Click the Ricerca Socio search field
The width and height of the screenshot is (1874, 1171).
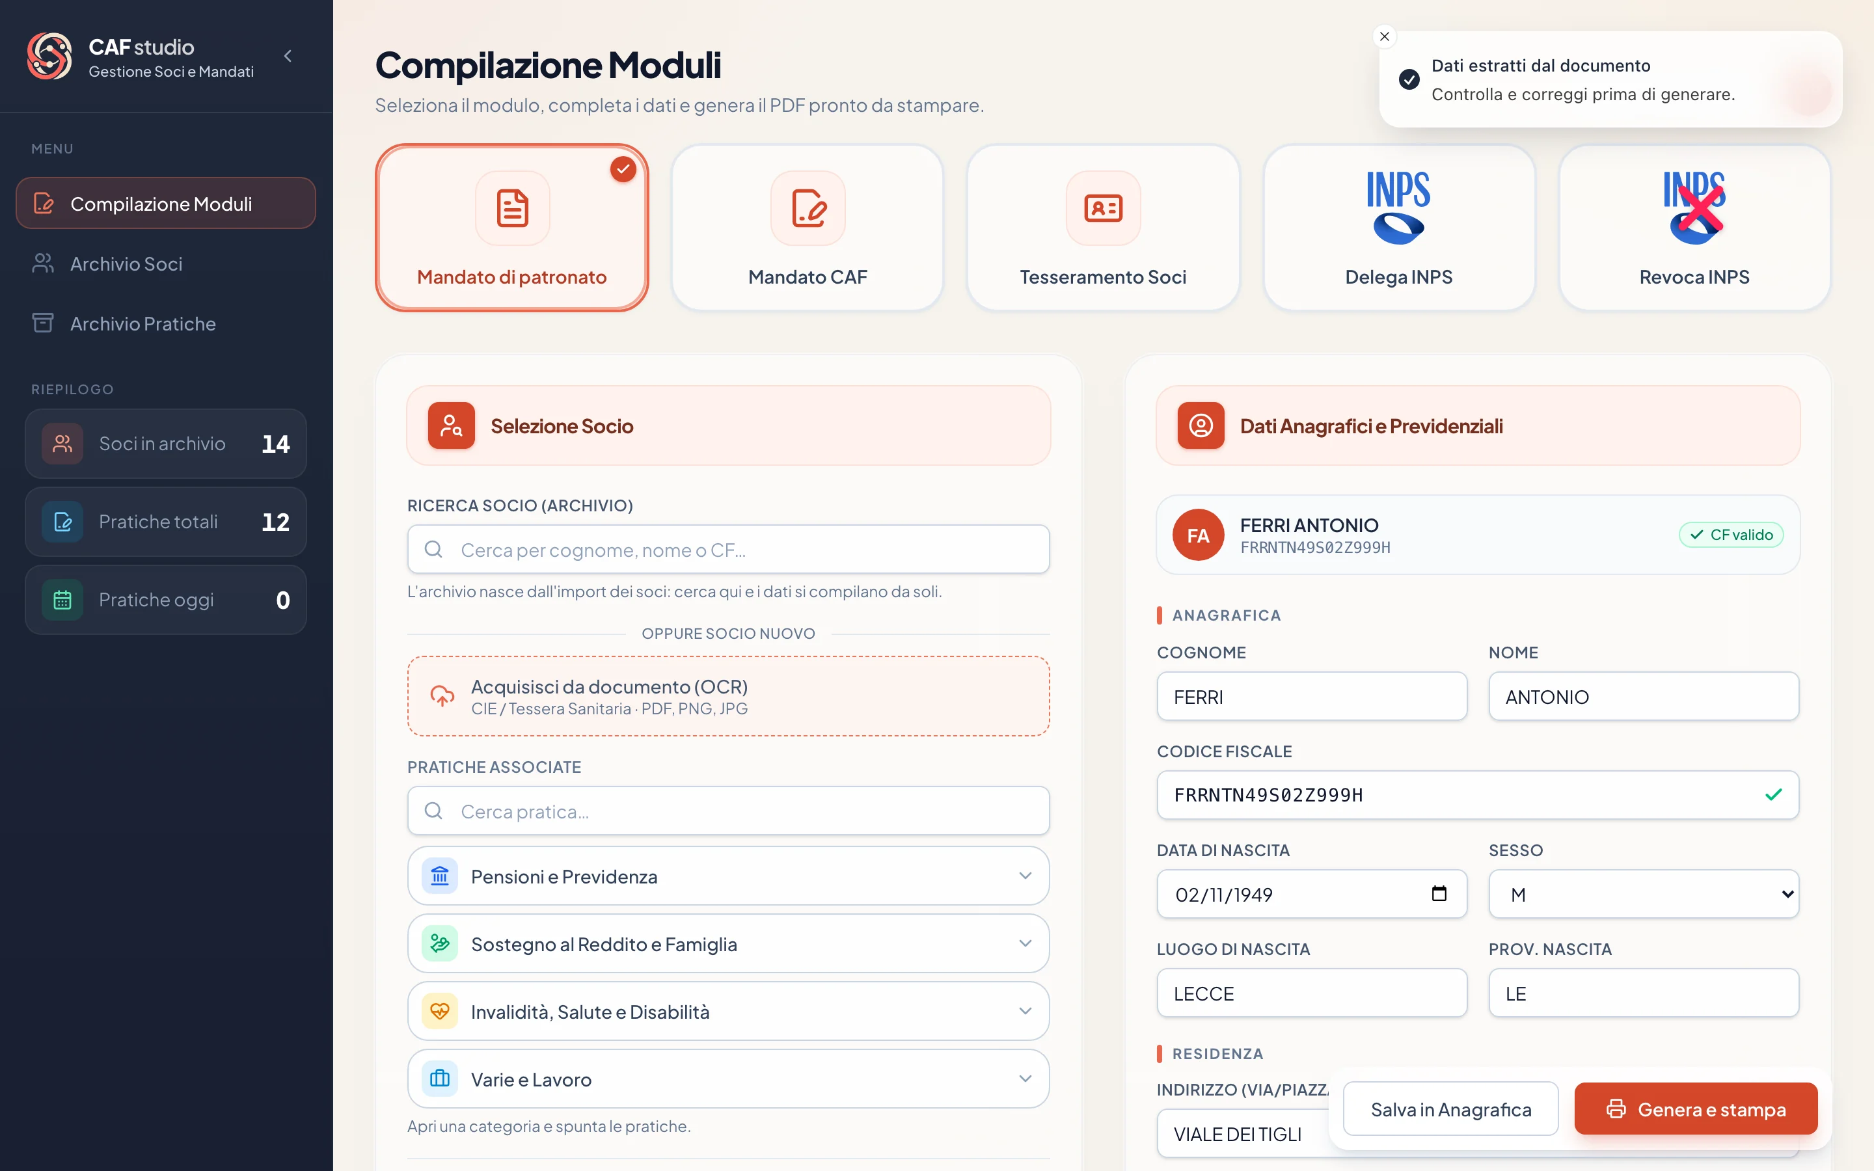728,549
